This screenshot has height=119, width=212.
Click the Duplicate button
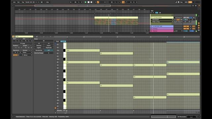click(x=49, y=48)
